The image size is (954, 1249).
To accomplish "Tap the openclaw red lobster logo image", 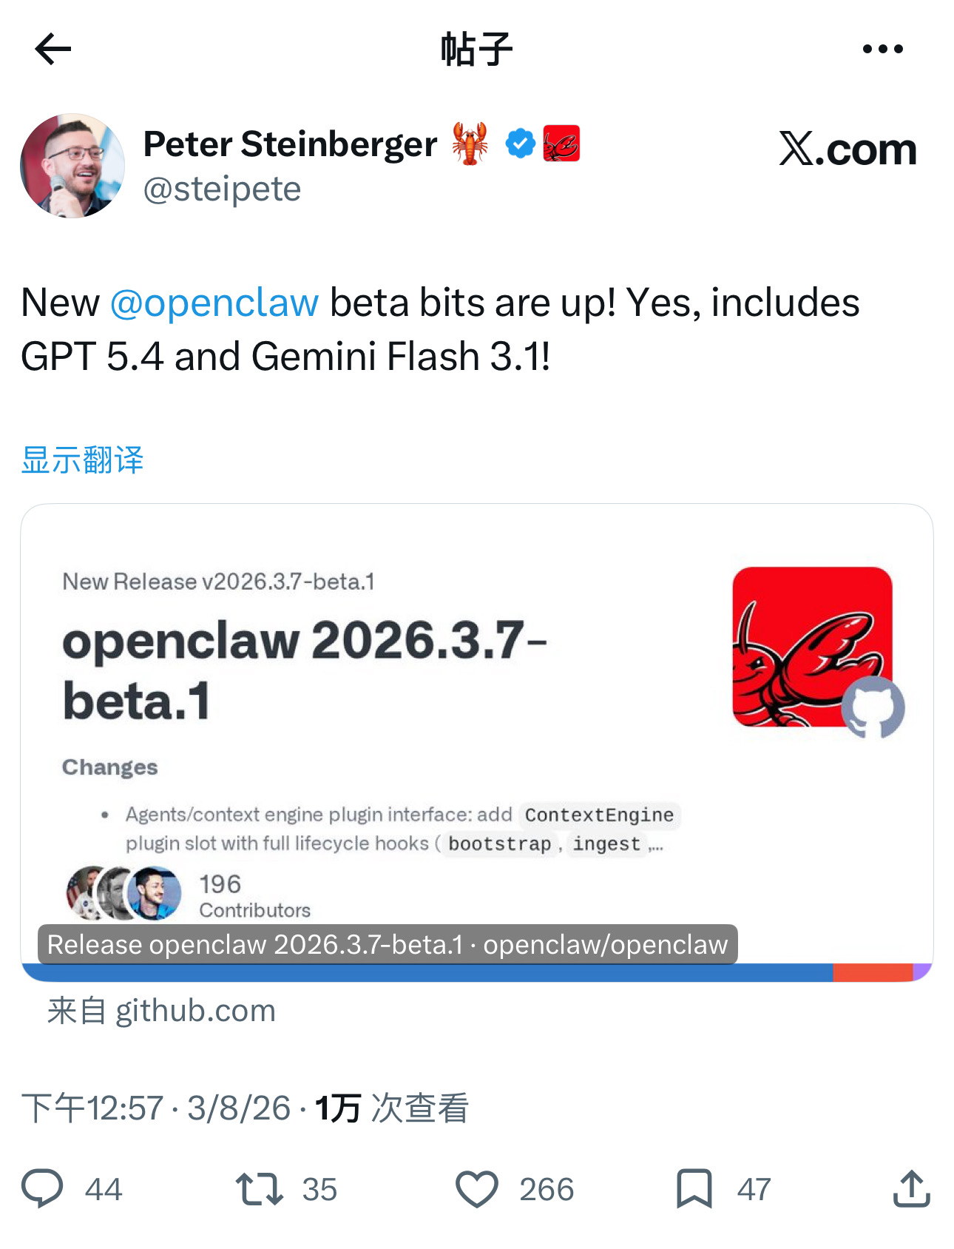I will click(813, 647).
